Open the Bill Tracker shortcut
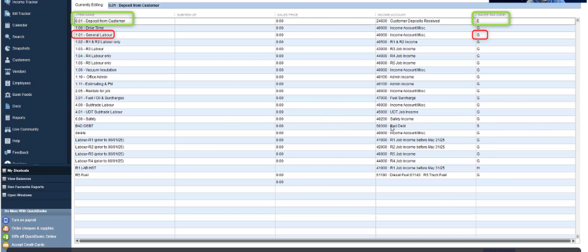The image size is (588, 252). (21, 14)
